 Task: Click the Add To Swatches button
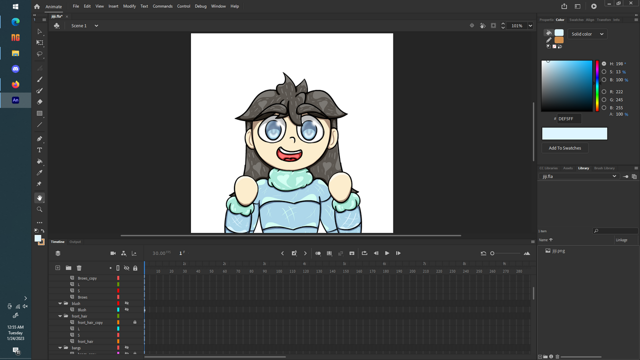click(565, 148)
